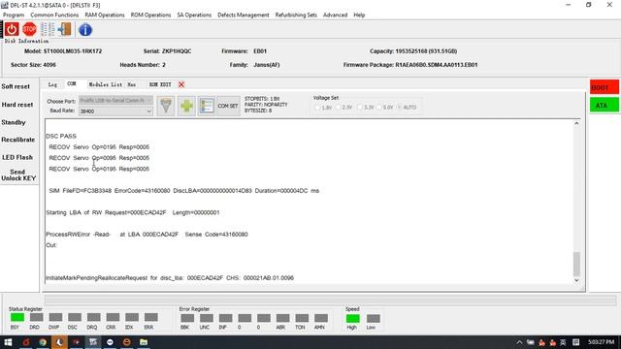The height and width of the screenshot is (349, 621).
Task: Switch to the ROM EDIT tab
Action: click(x=160, y=84)
